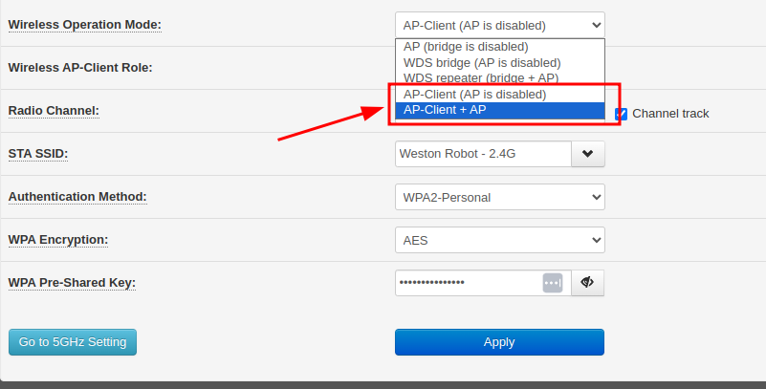The width and height of the screenshot is (766, 389).
Task: Open the Authentication Method dropdown
Action: (x=499, y=197)
